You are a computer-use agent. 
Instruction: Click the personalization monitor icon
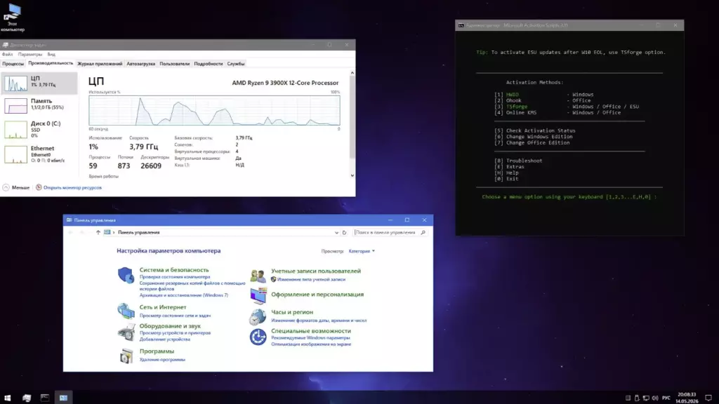coord(258,295)
